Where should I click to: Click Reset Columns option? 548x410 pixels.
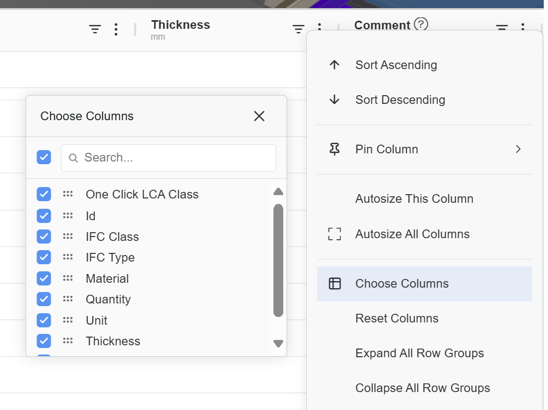click(x=397, y=318)
